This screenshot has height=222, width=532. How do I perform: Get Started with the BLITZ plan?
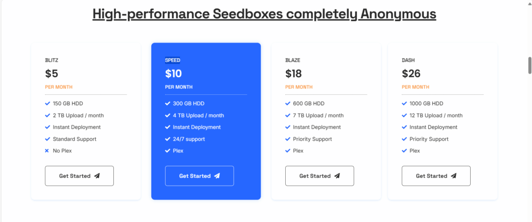pos(79,176)
